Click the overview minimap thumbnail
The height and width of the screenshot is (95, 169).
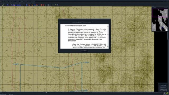click(160, 20)
